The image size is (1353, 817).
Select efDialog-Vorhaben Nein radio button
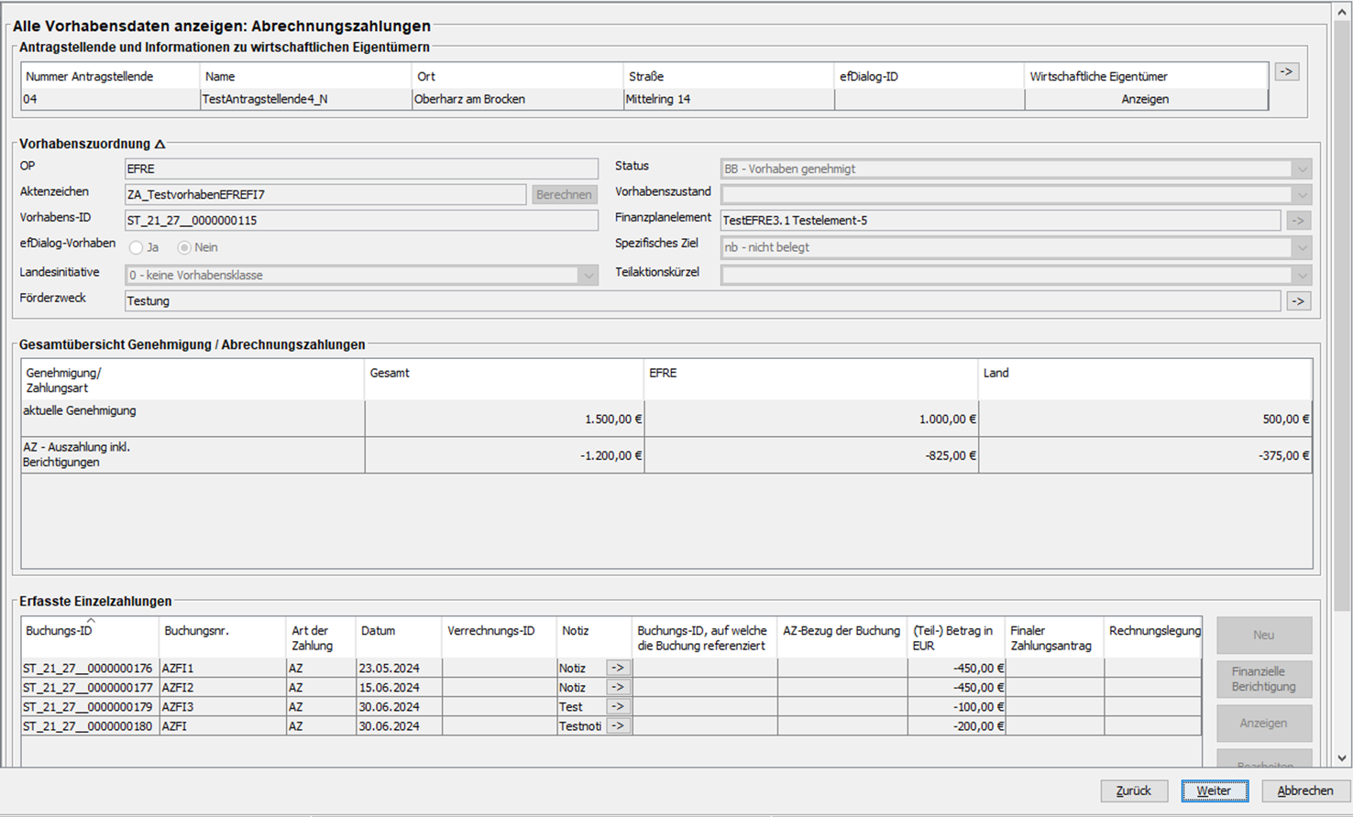[x=184, y=247]
